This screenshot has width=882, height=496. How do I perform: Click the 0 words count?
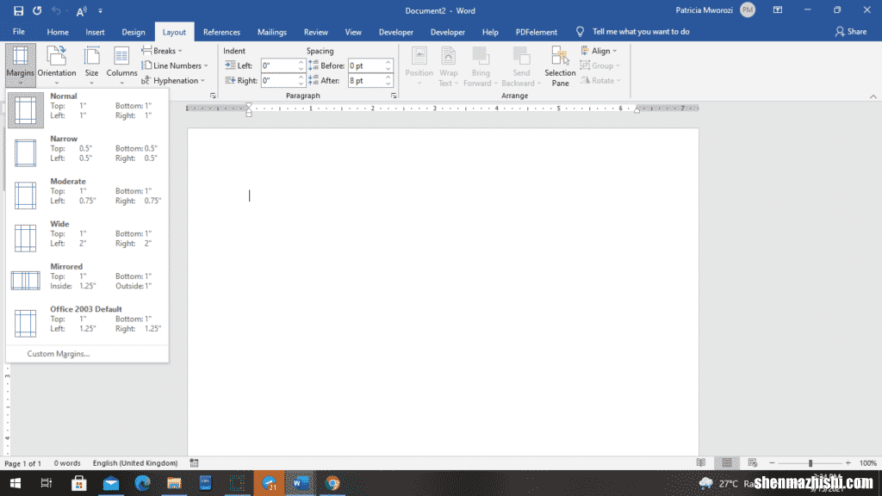coord(67,462)
